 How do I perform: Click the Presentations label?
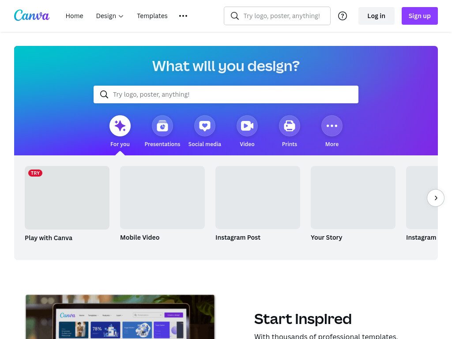pyautogui.click(x=162, y=144)
